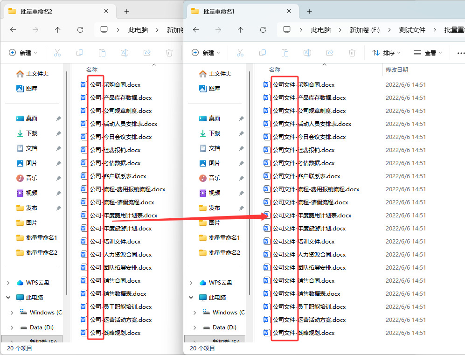Viewport: 465px width, 355px height.
Task: Click the Rename icon in 批量重命名2 toolbar
Action: coord(125,53)
